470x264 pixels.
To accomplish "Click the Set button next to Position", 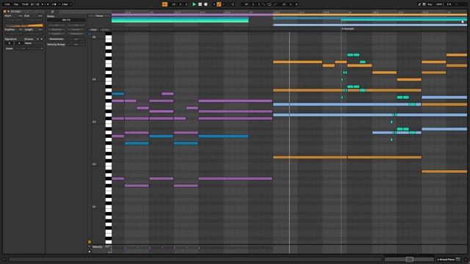I will pos(21,29).
